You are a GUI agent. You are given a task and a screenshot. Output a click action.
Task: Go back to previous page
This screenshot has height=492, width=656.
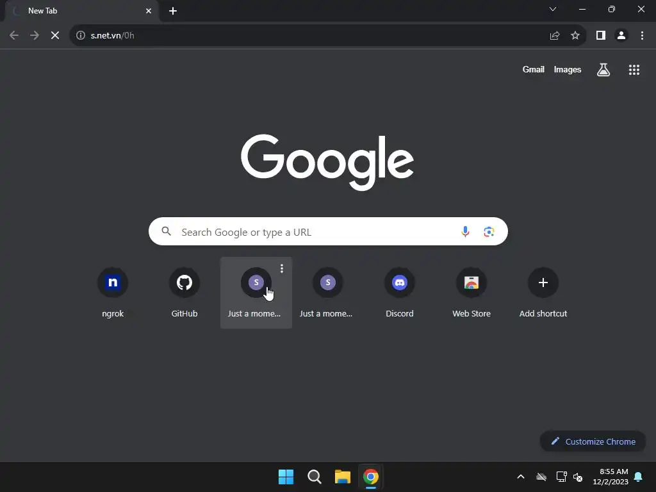point(14,36)
